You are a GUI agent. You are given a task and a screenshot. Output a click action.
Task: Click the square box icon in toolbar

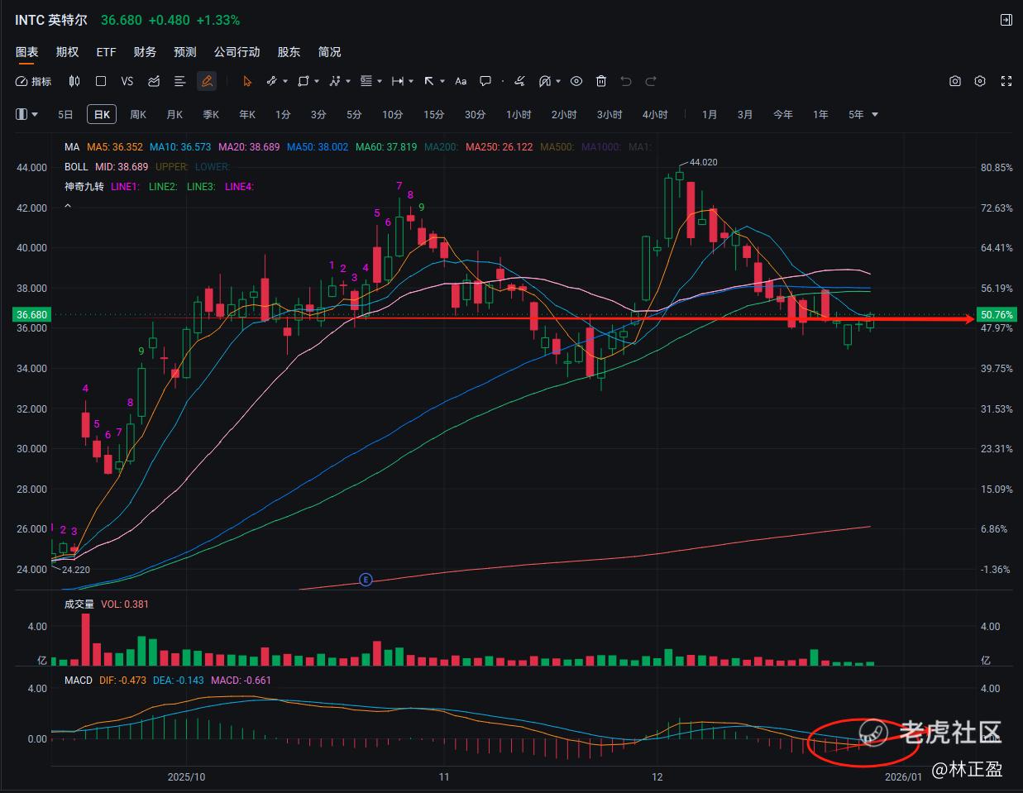101,81
